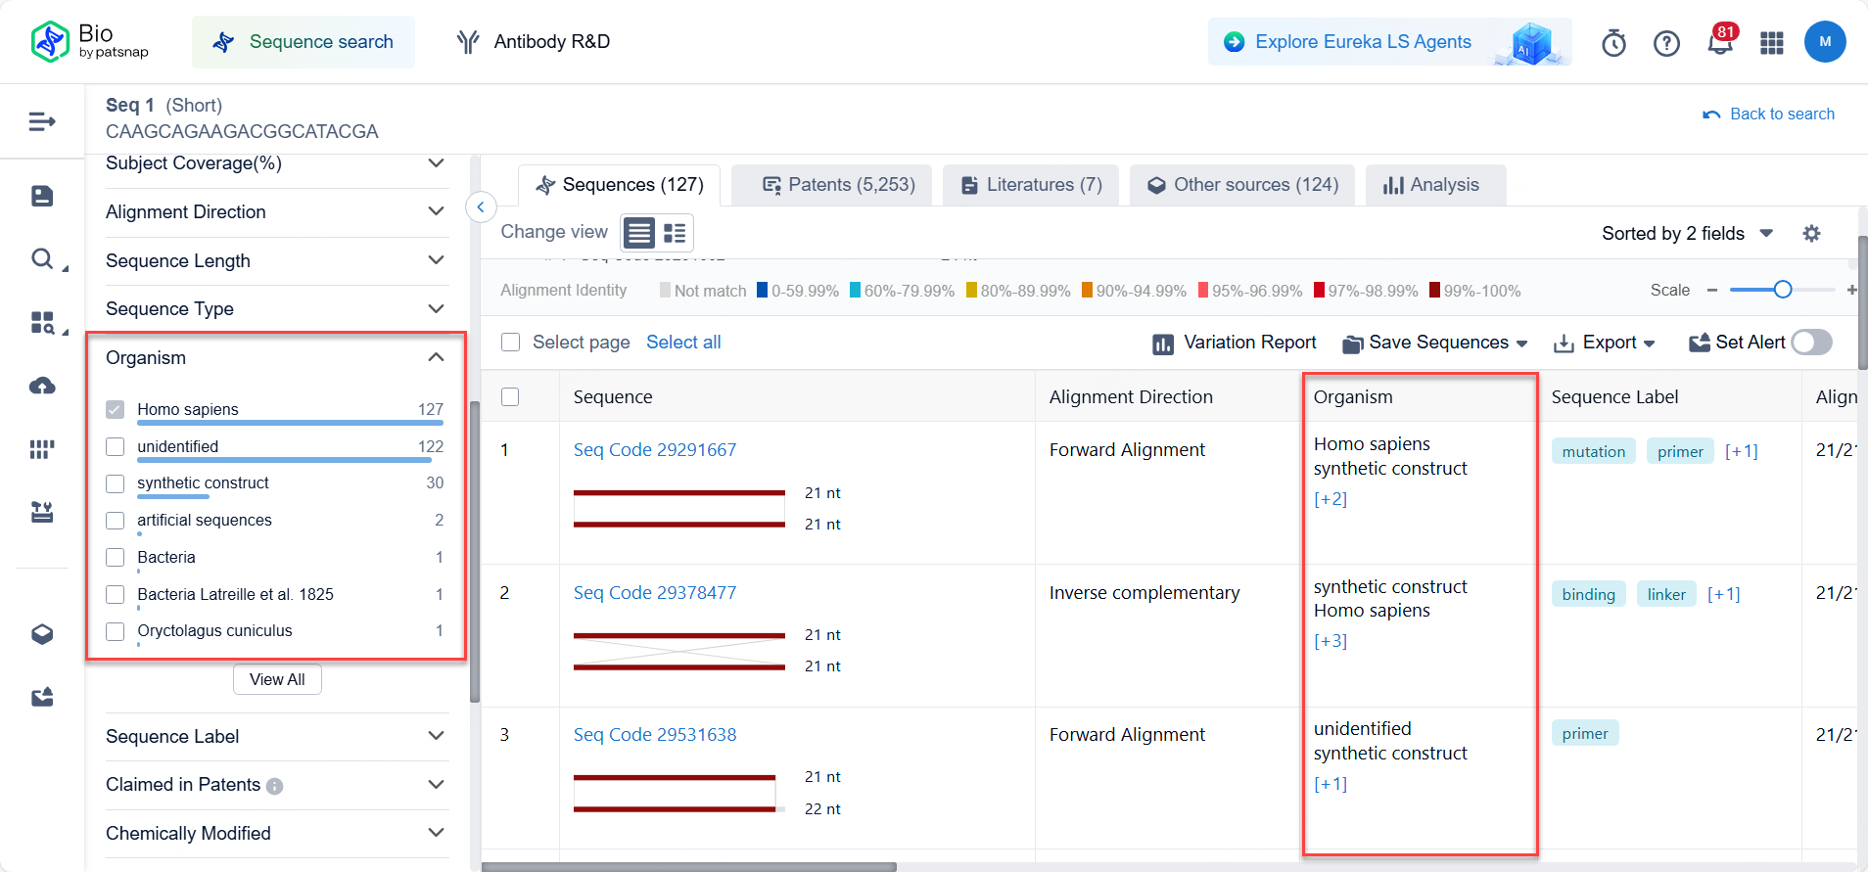Screen dimensions: 1868x872
Task: Tick the Select page checkbox
Action: point(510,343)
